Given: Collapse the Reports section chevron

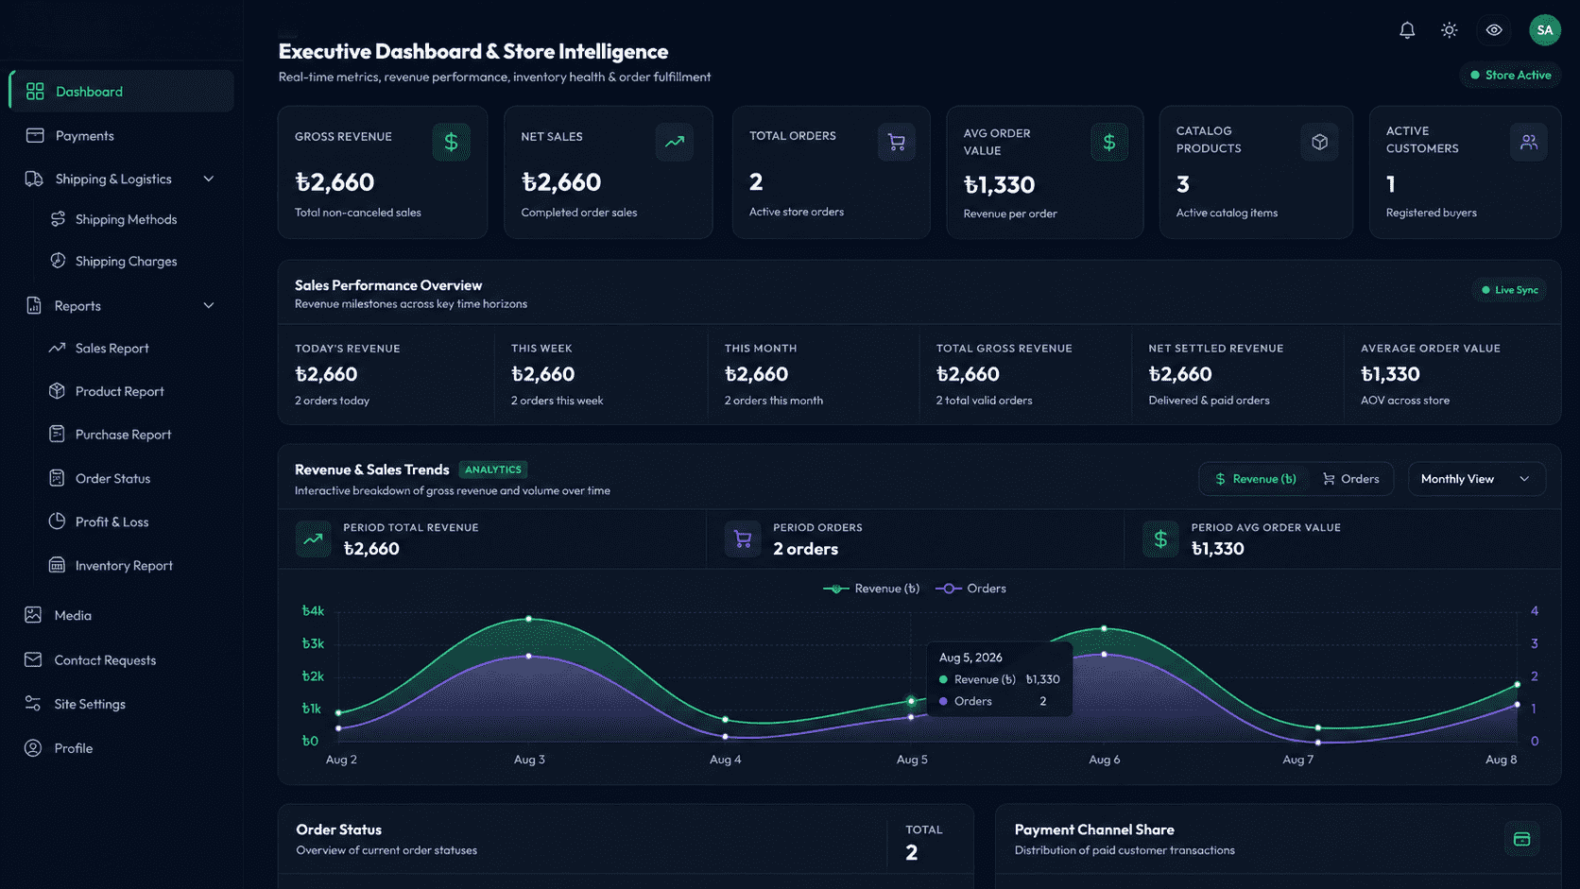Looking at the screenshot, I should [209, 305].
